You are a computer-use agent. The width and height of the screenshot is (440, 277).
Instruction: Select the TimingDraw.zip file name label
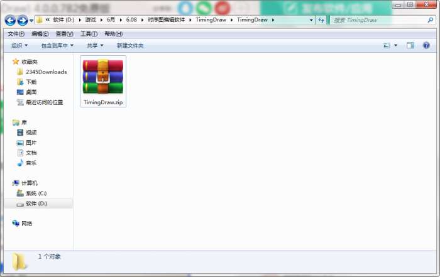(103, 102)
